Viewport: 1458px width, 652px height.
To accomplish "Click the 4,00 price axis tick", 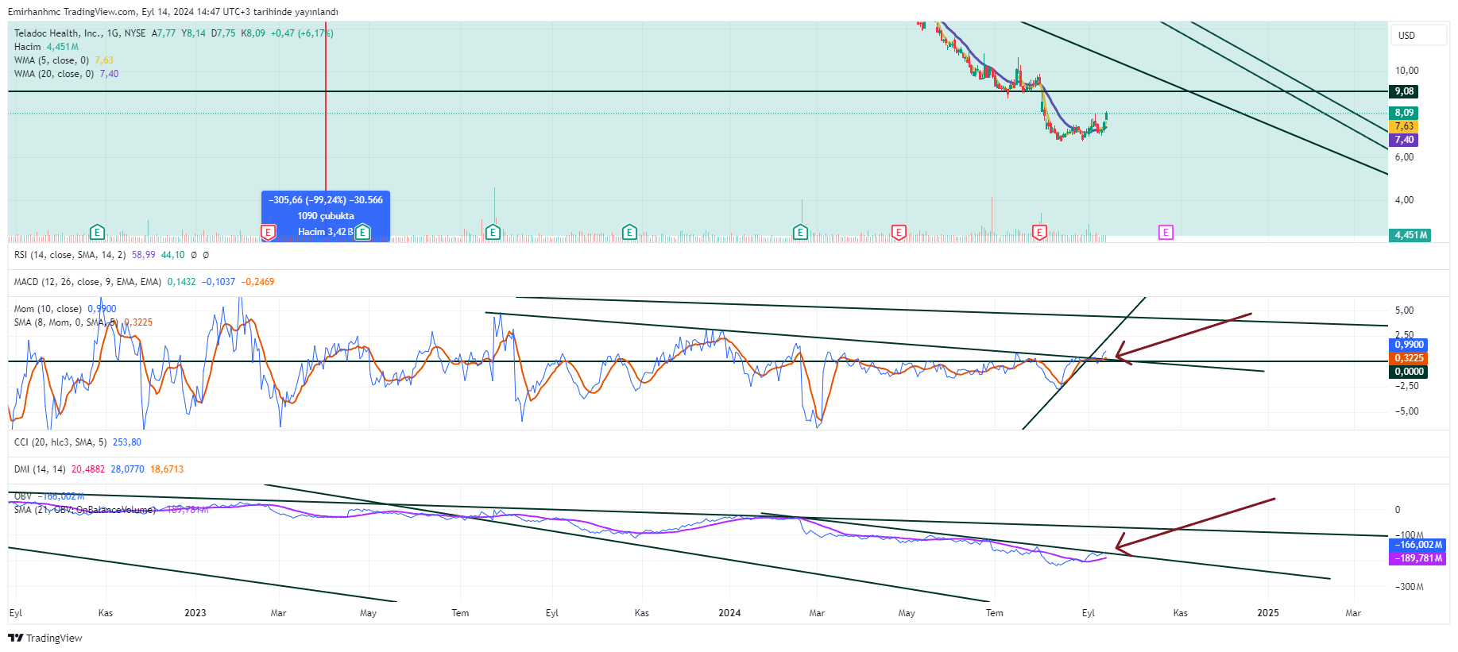I will (x=1405, y=200).
